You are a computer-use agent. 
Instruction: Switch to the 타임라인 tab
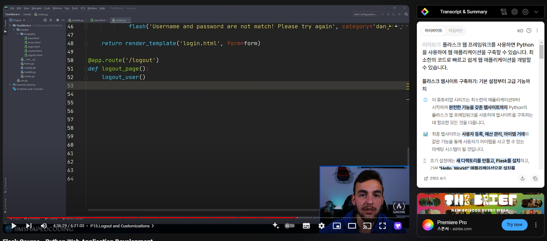pyautogui.click(x=456, y=30)
